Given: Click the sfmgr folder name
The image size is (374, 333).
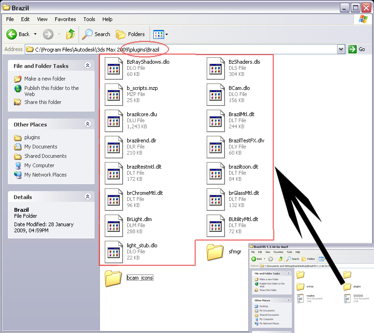Looking at the screenshot, I should coord(235,252).
